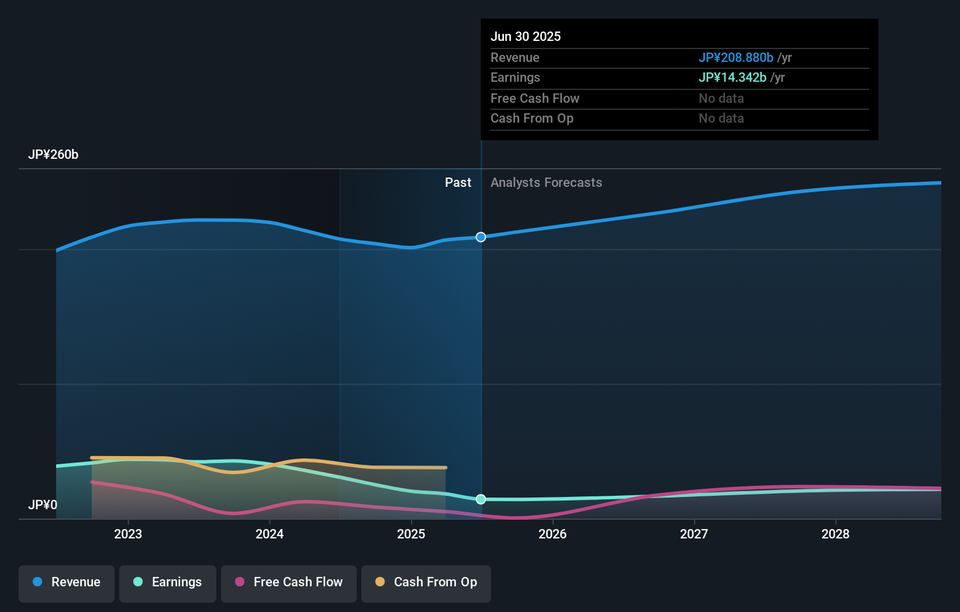
Task: Switch to the Analysts Forecasts section
Action: pos(545,182)
